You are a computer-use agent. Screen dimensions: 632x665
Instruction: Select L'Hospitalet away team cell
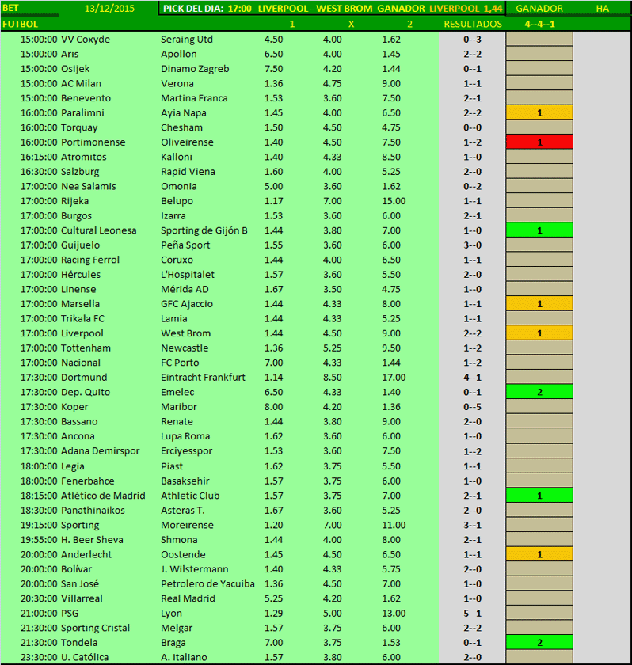point(188,275)
